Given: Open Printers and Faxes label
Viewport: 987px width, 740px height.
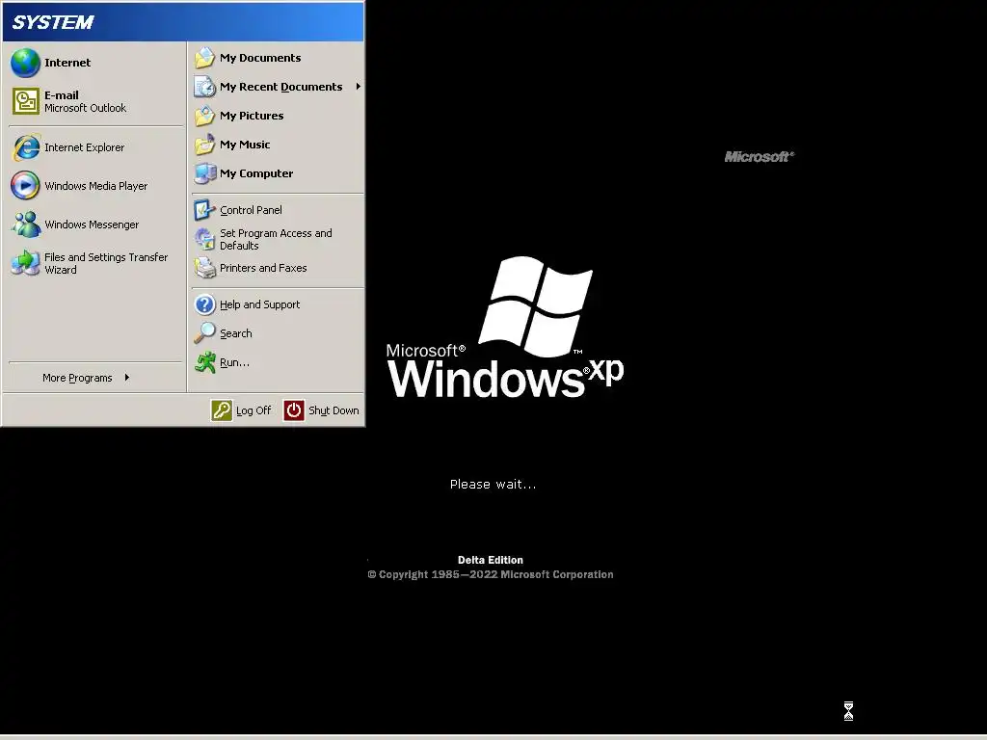Looking at the screenshot, I should (263, 268).
